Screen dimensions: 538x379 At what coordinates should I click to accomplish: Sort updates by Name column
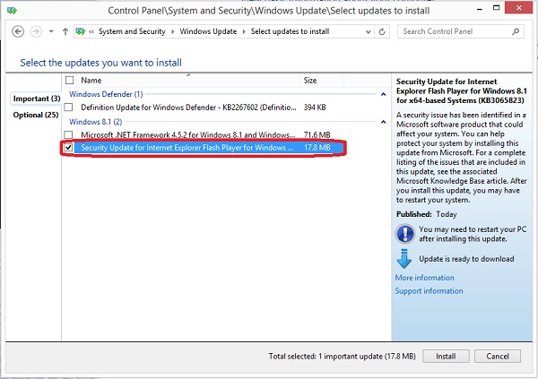click(x=188, y=81)
